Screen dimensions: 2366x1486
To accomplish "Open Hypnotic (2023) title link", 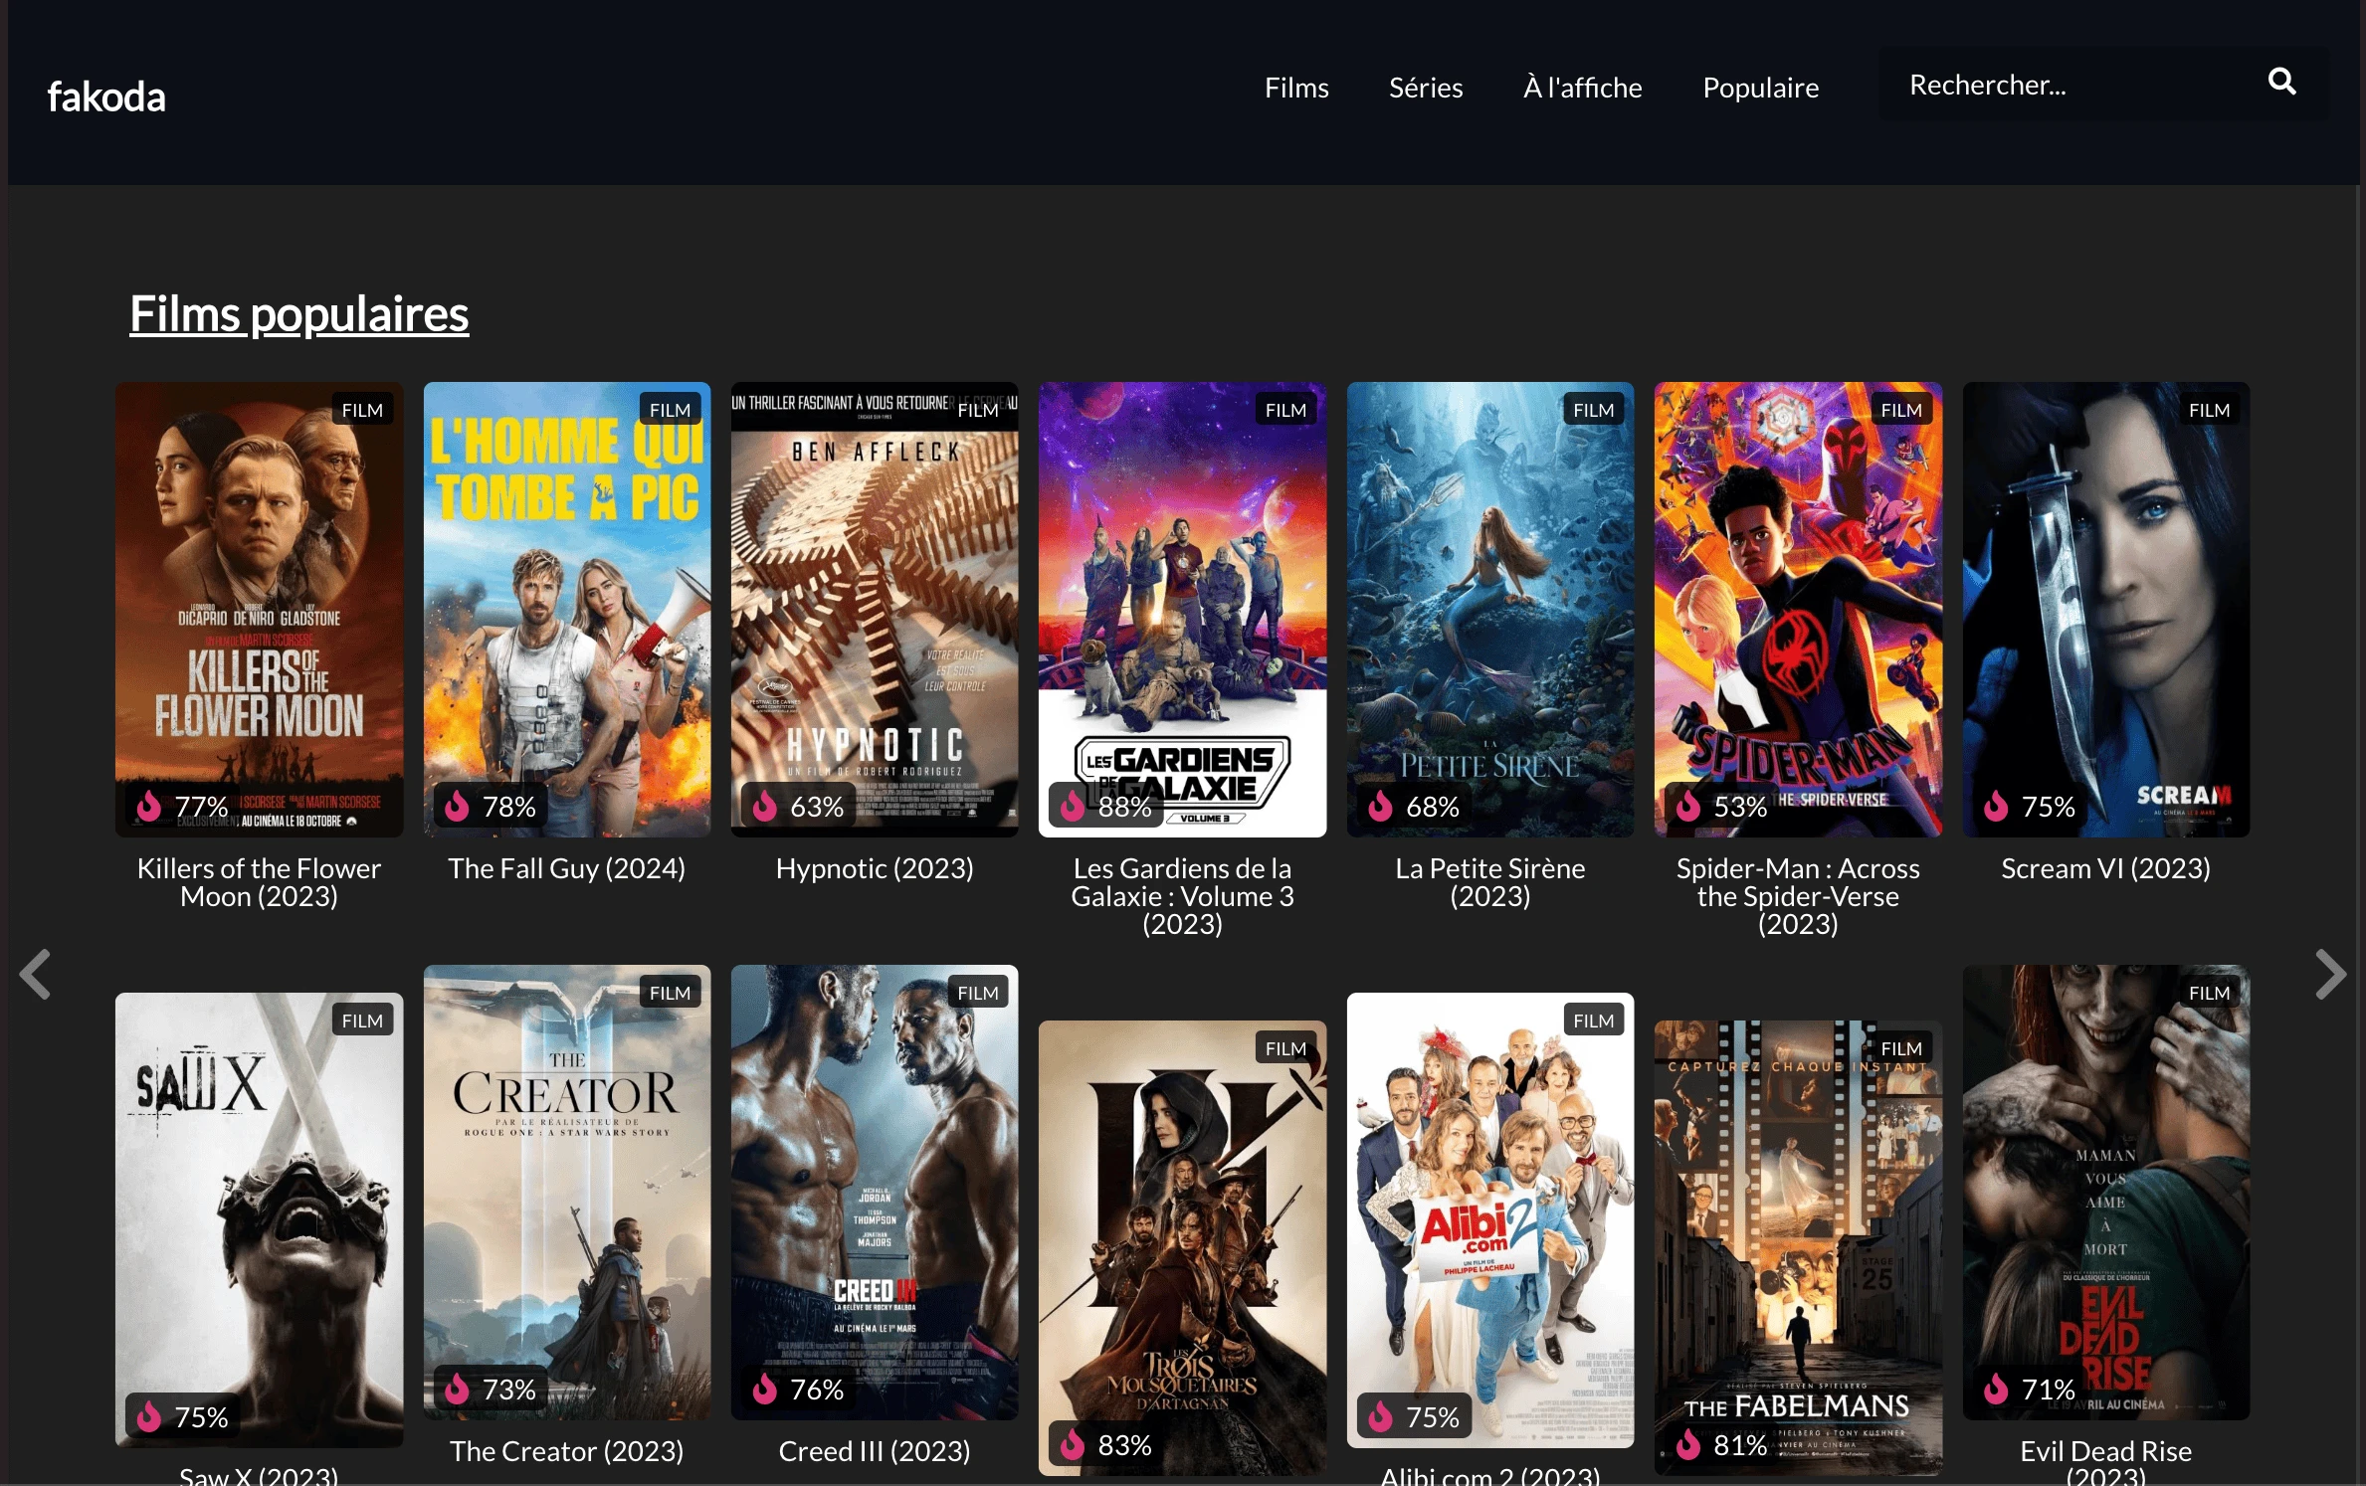I will 875,868.
